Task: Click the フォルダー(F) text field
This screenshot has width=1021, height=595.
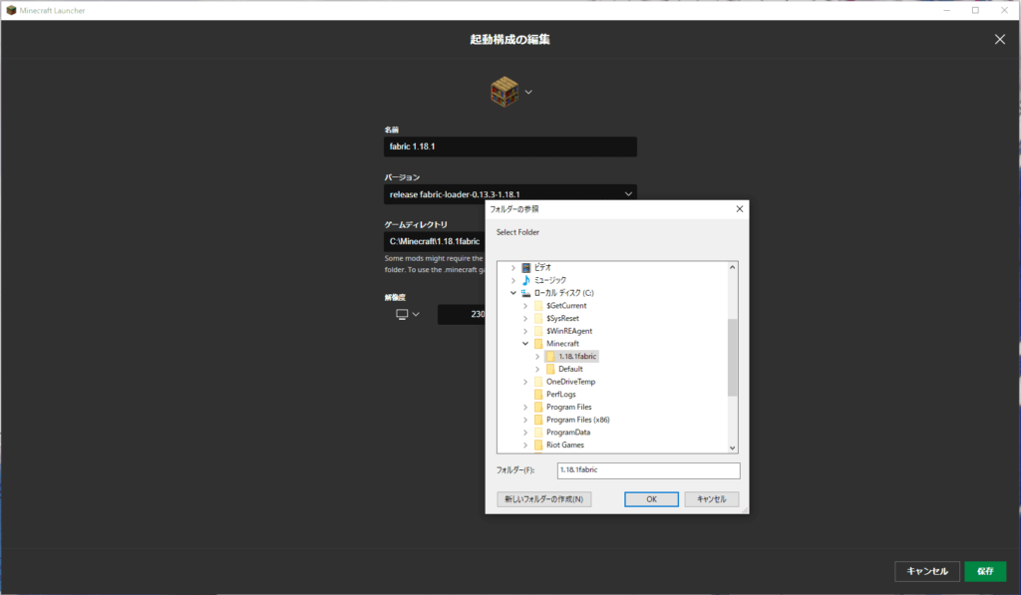Action: pos(648,470)
